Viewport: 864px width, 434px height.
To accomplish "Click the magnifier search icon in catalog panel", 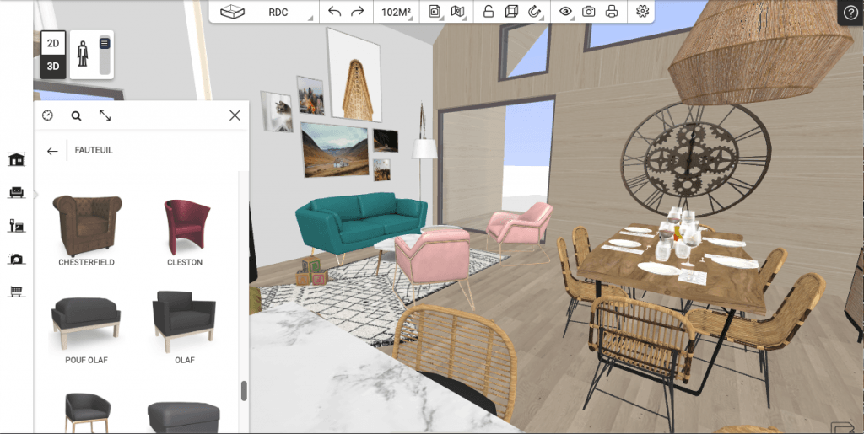I will [76, 116].
